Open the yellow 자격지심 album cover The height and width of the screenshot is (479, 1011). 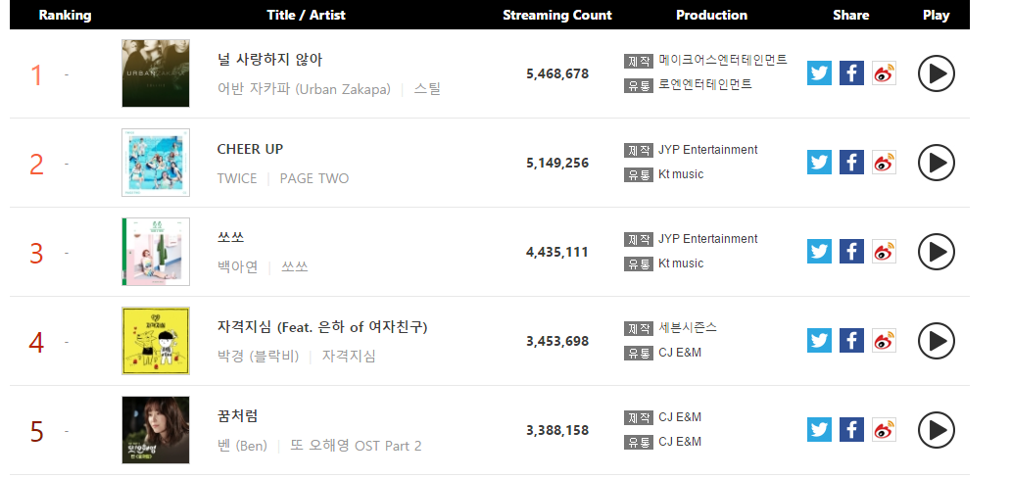coord(156,340)
